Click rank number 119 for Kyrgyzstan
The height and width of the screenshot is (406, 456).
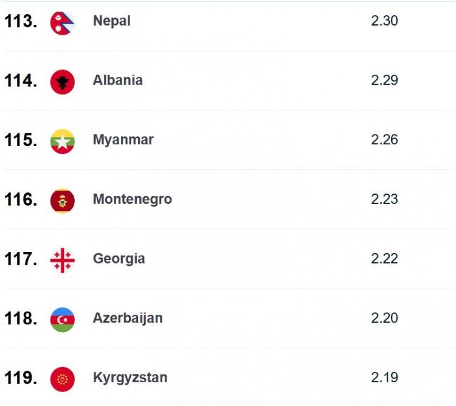[21, 378]
